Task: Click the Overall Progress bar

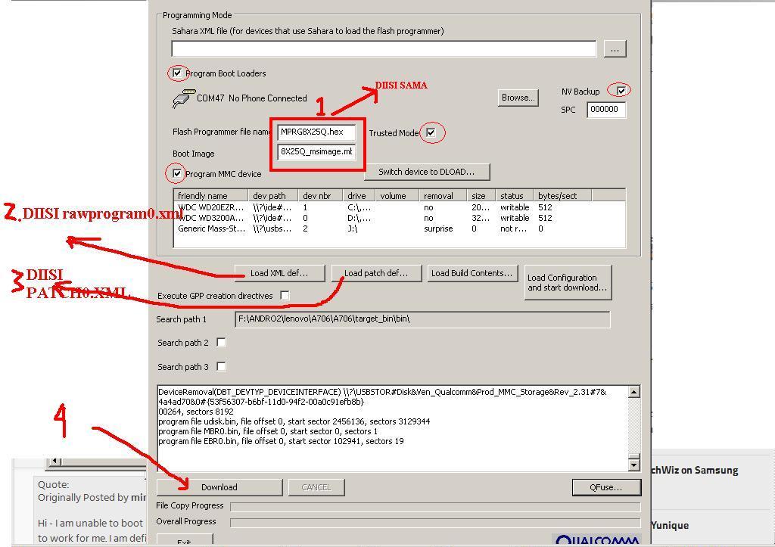Action: tap(435, 522)
